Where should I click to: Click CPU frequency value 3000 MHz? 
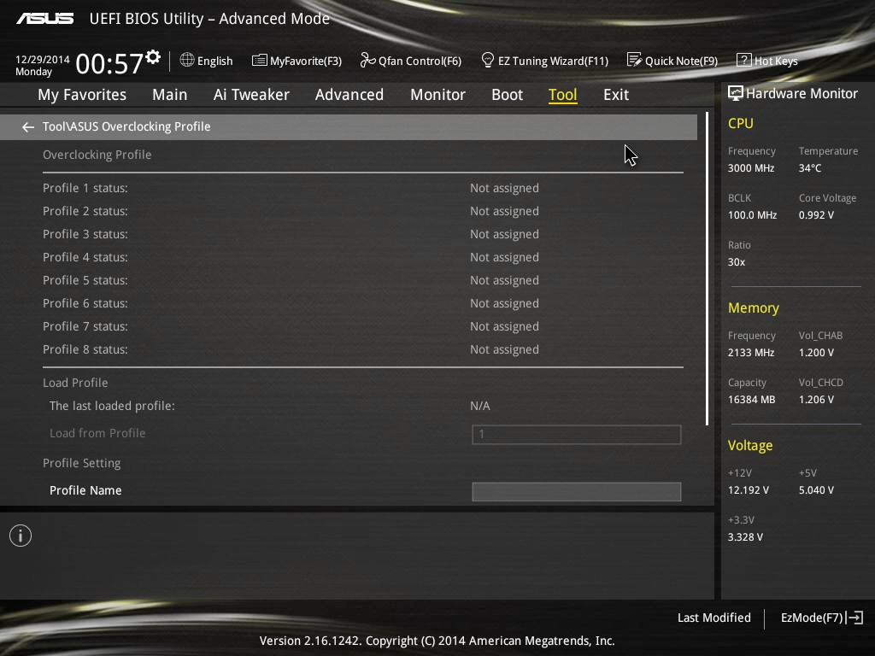pyautogui.click(x=750, y=168)
